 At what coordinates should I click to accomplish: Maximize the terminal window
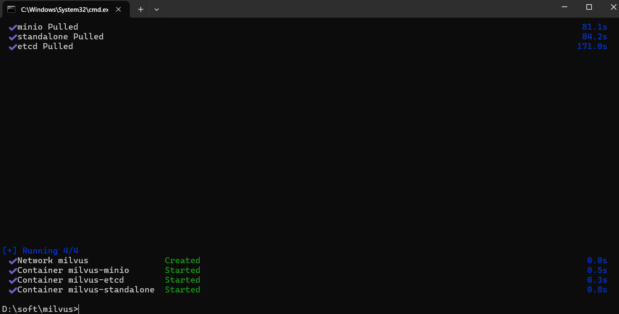(x=589, y=7)
